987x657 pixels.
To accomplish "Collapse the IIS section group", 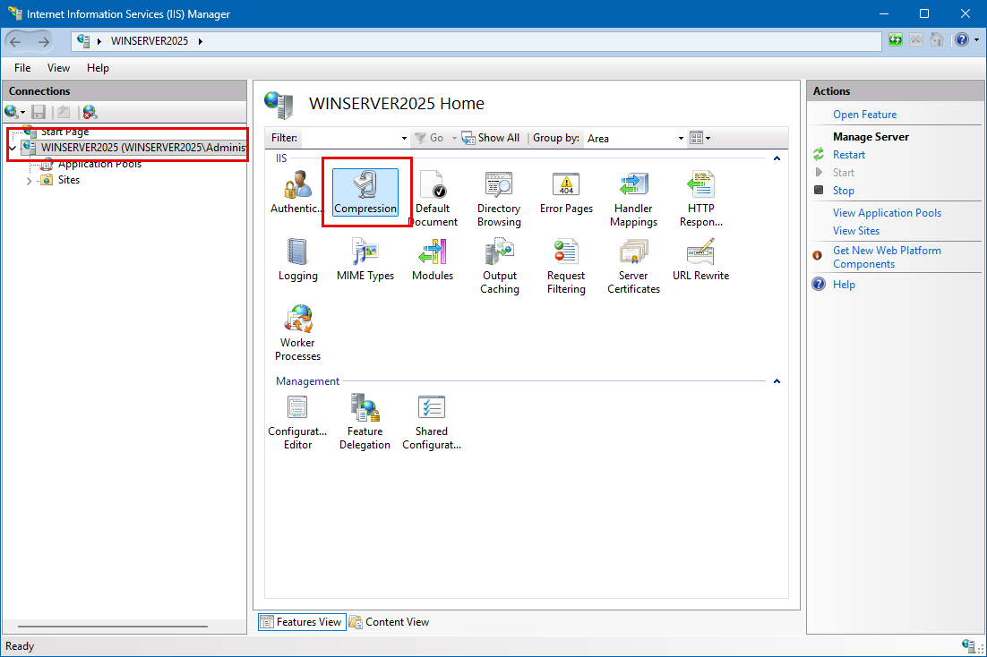I will 777,158.
